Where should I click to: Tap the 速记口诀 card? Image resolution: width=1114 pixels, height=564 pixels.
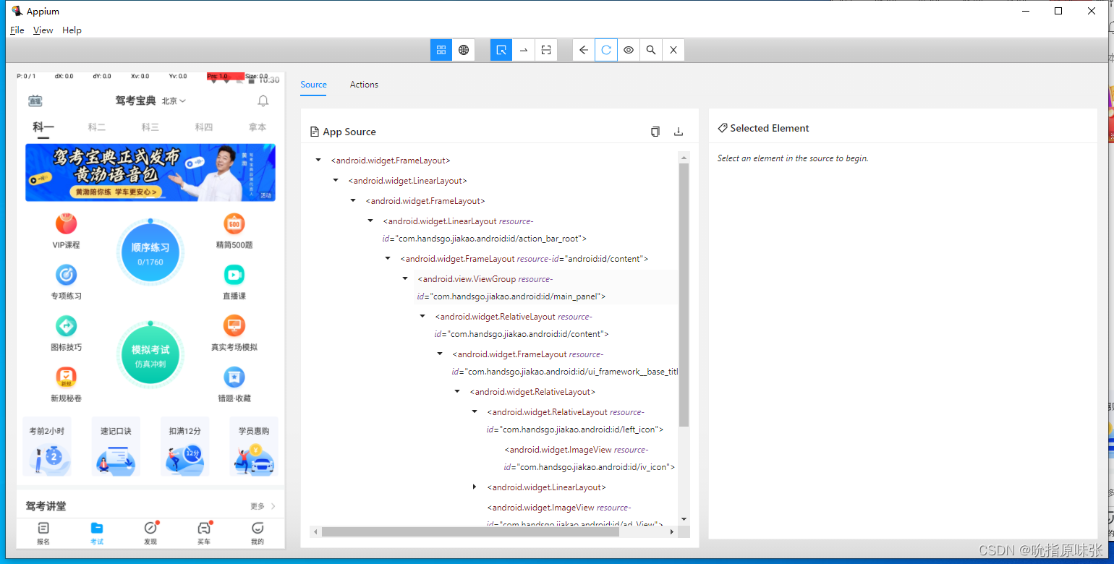point(116,447)
